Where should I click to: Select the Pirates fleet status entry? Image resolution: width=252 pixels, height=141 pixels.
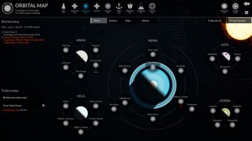(x=23, y=40)
